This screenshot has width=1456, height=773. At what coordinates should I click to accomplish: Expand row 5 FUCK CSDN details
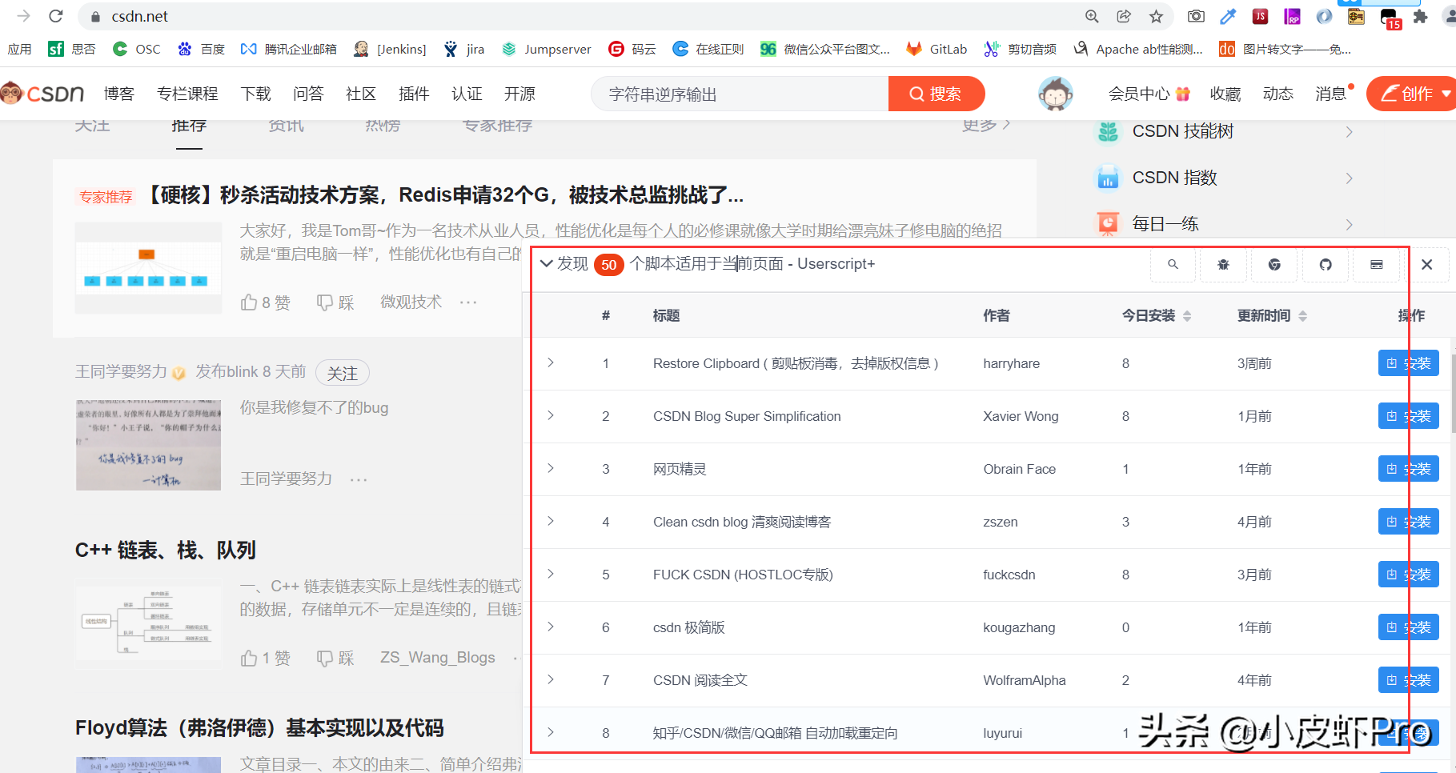551,574
